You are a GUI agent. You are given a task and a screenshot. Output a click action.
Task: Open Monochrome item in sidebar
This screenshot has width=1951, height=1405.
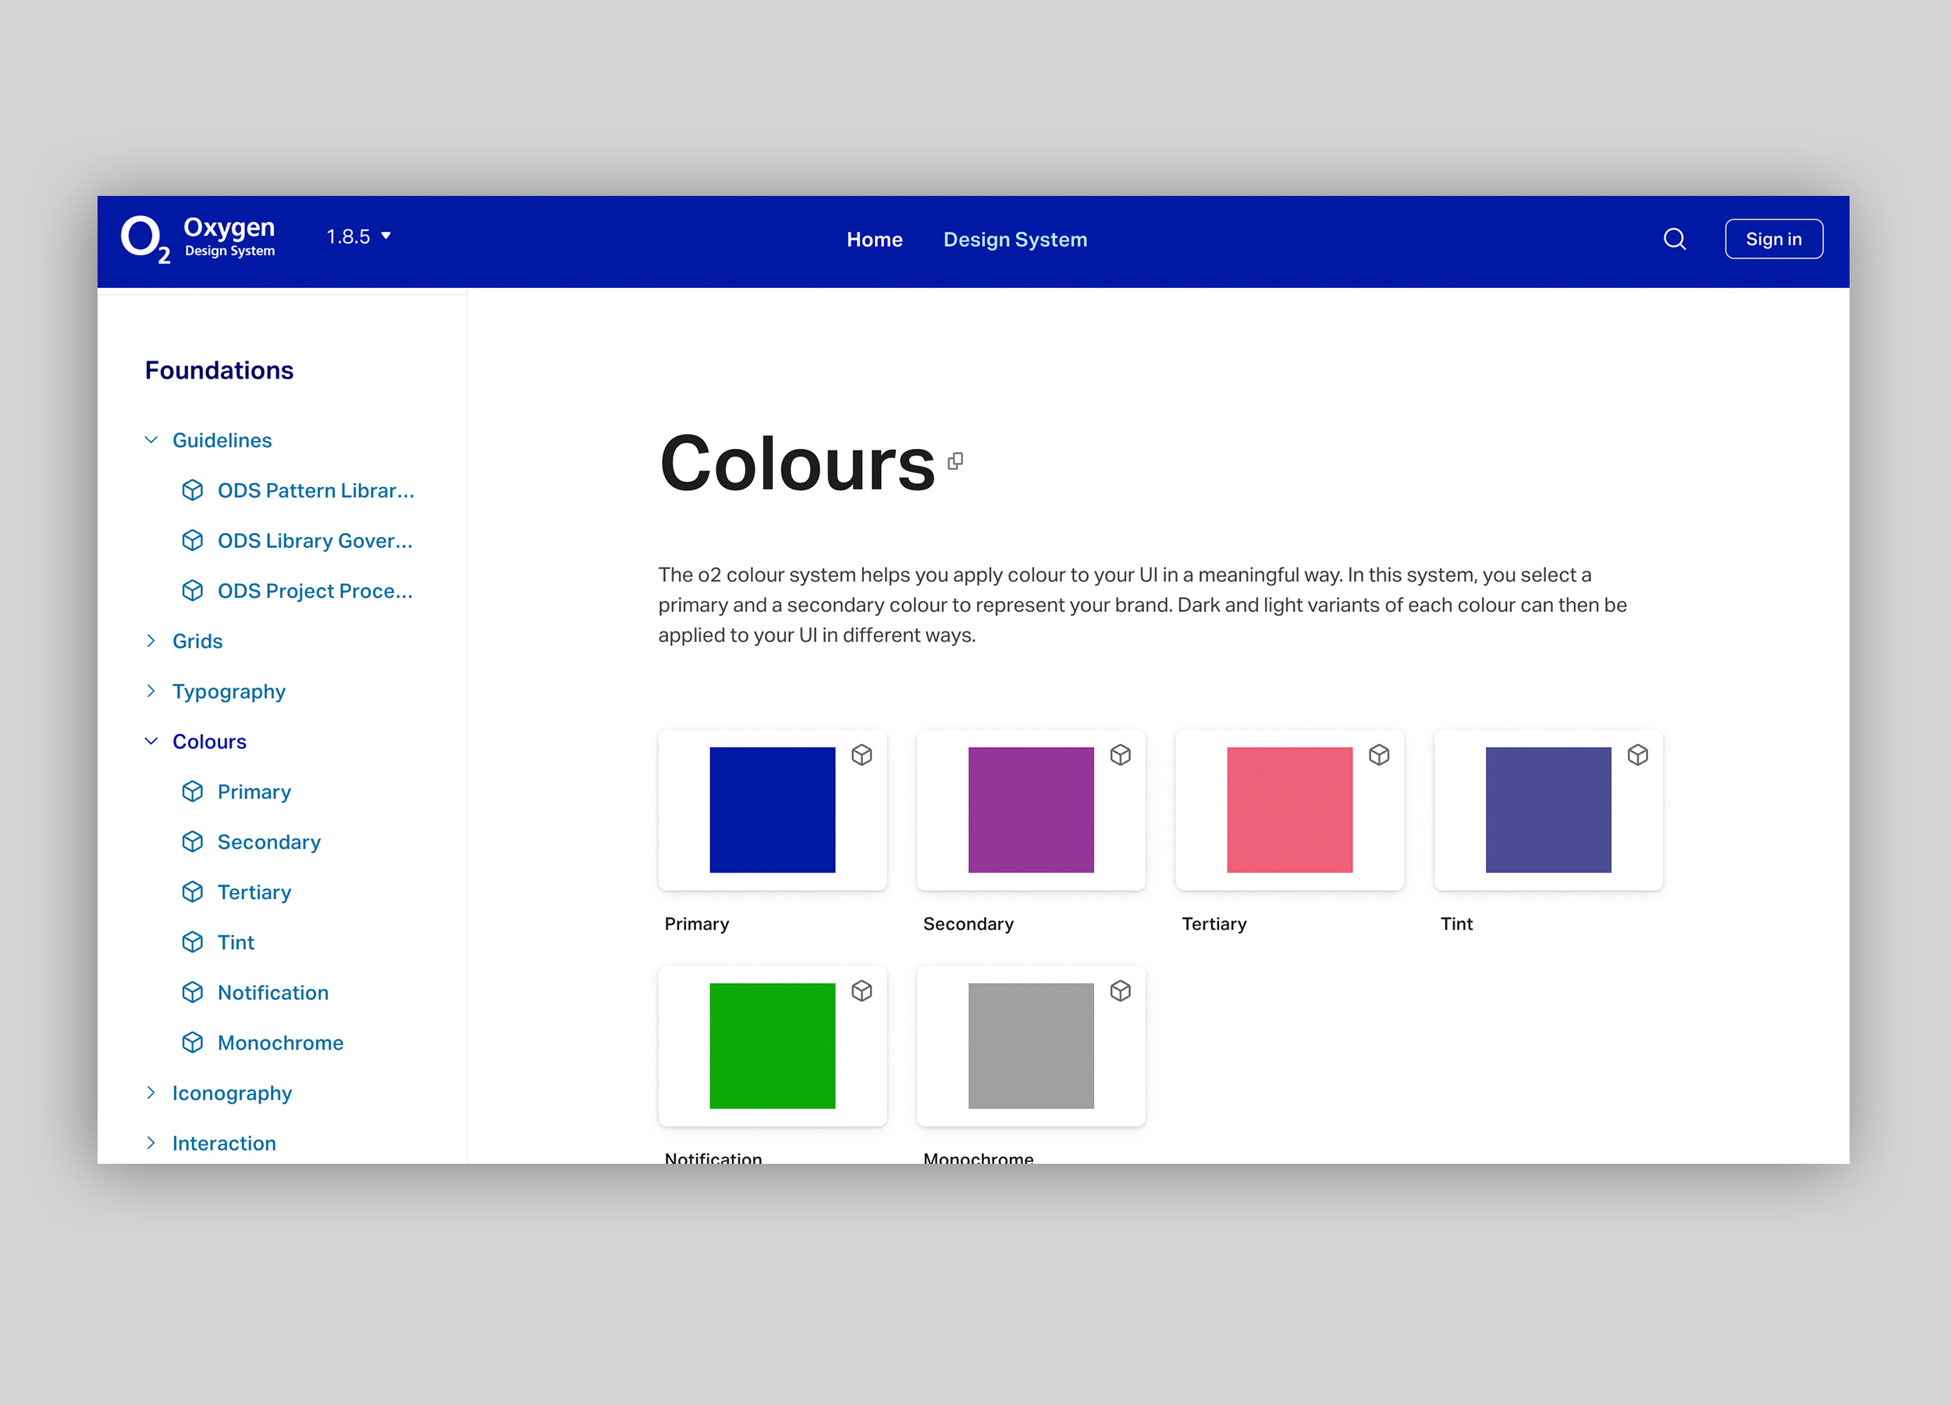(279, 1043)
